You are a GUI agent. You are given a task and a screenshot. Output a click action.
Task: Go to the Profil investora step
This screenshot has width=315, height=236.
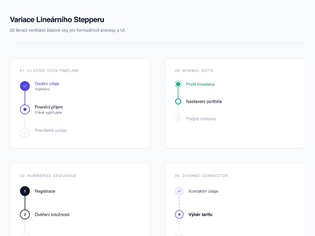200,84
